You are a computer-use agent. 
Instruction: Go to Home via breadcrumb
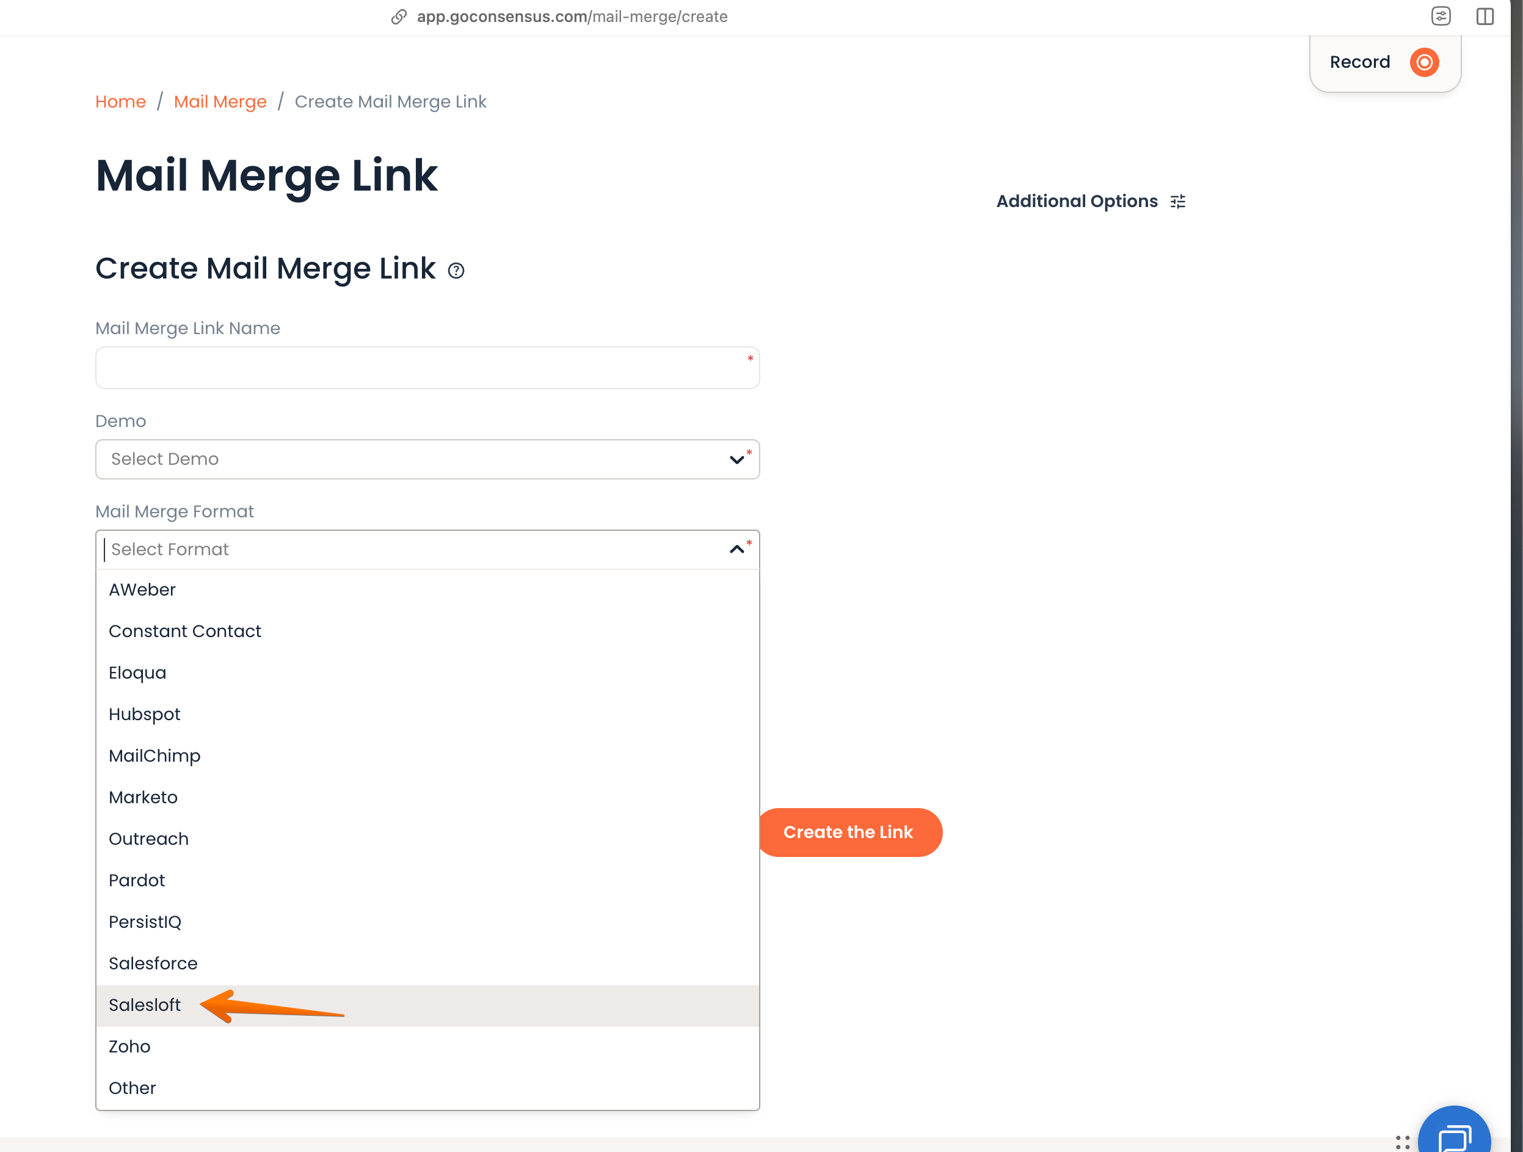120,102
